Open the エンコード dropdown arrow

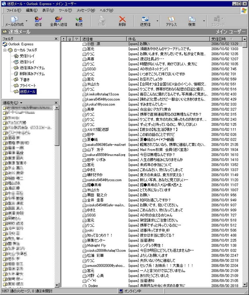click(x=223, y=18)
